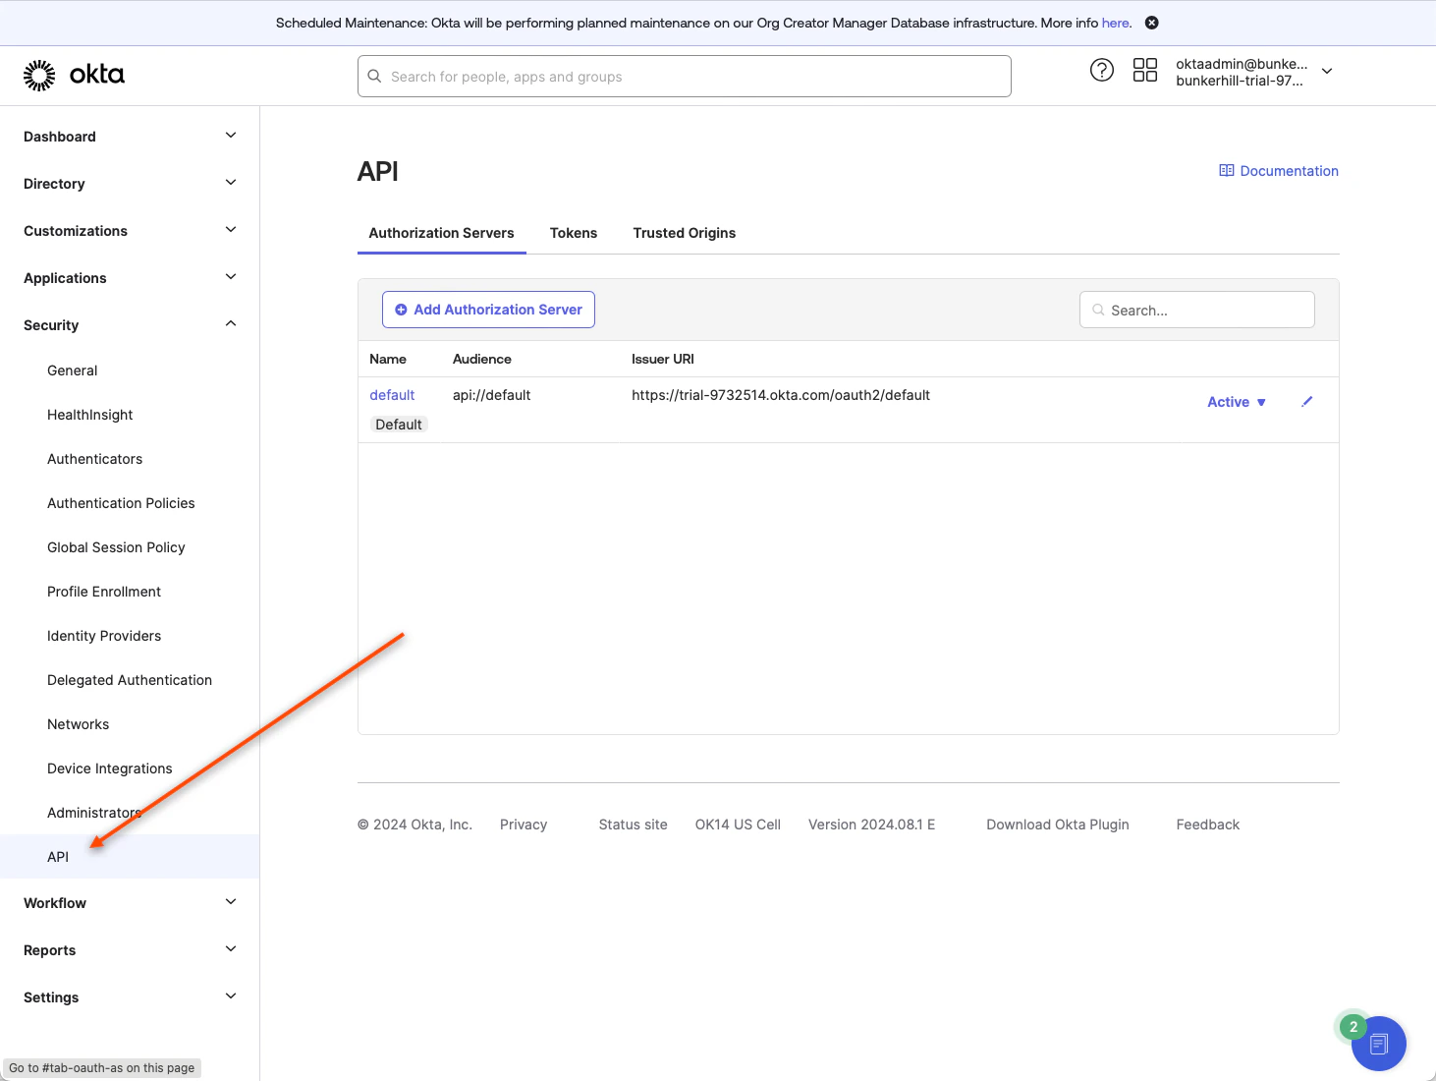Click the Documentation book icon
This screenshot has width=1436, height=1081.
[1226, 171]
